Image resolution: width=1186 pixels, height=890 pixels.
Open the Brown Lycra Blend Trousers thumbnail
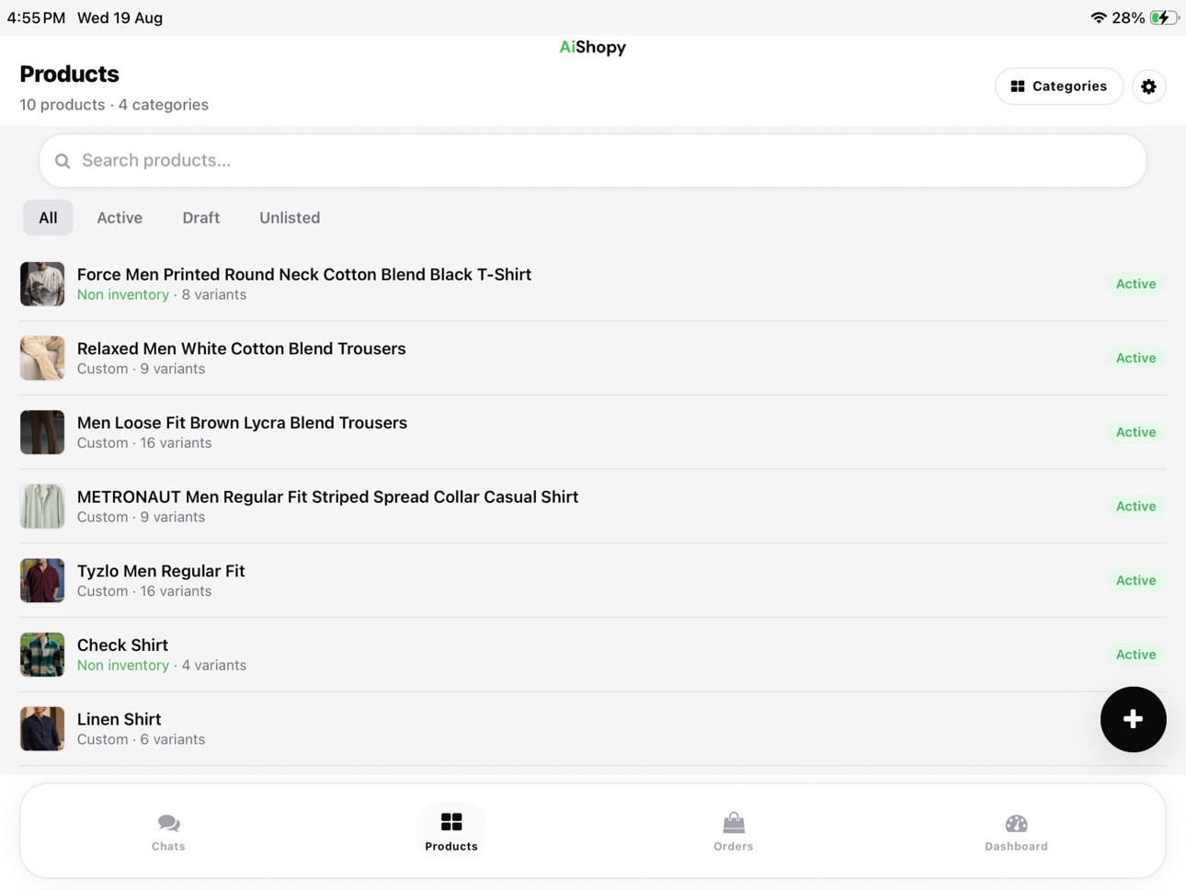42,432
